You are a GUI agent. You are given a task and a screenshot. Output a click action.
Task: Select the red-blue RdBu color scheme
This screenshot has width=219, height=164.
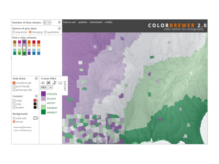pyautogui.click(x=34, y=48)
